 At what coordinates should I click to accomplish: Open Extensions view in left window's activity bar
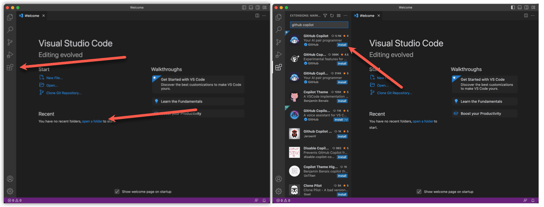(x=10, y=67)
